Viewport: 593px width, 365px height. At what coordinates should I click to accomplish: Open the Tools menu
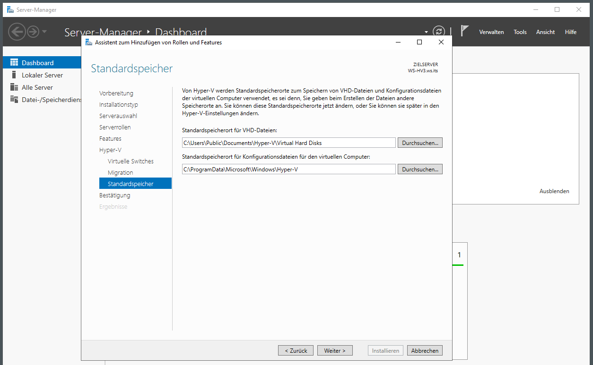pos(520,32)
